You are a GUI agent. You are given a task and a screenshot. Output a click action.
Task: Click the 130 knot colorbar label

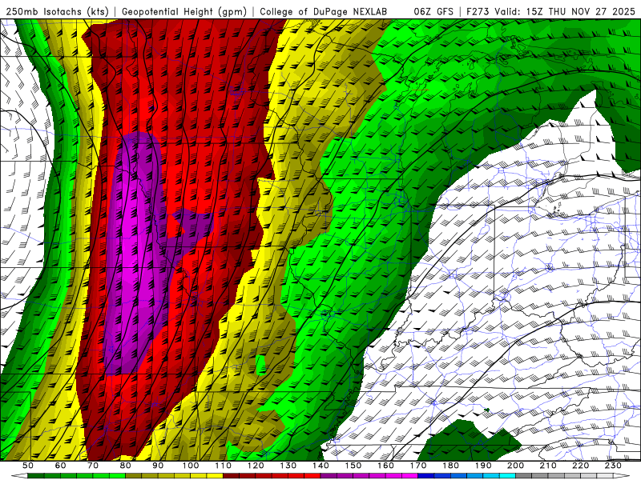click(288, 466)
